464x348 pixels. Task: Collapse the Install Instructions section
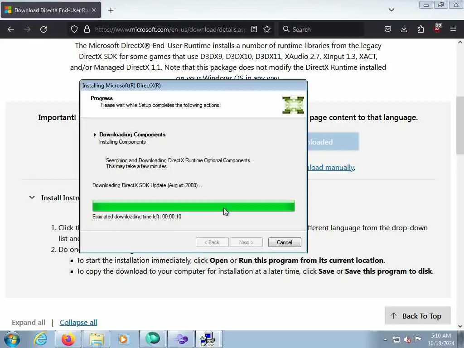pyautogui.click(x=32, y=198)
